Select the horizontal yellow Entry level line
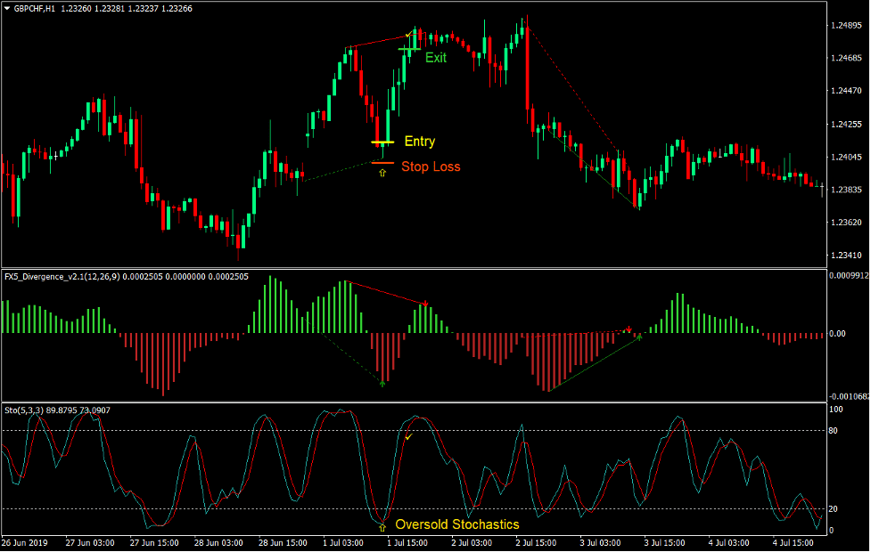The image size is (871, 552). pos(382,142)
